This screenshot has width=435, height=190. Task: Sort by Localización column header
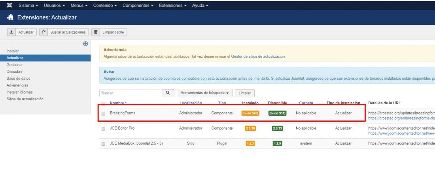click(191, 103)
